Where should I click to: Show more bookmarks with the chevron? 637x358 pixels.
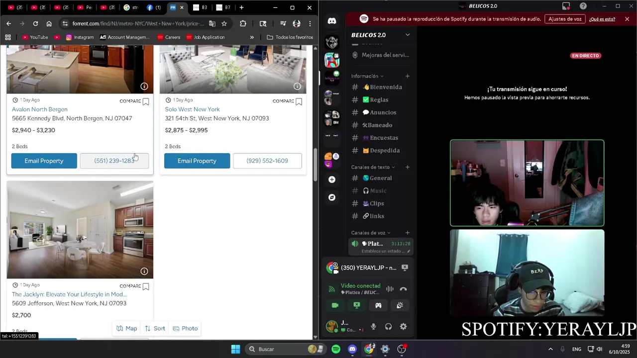click(252, 37)
